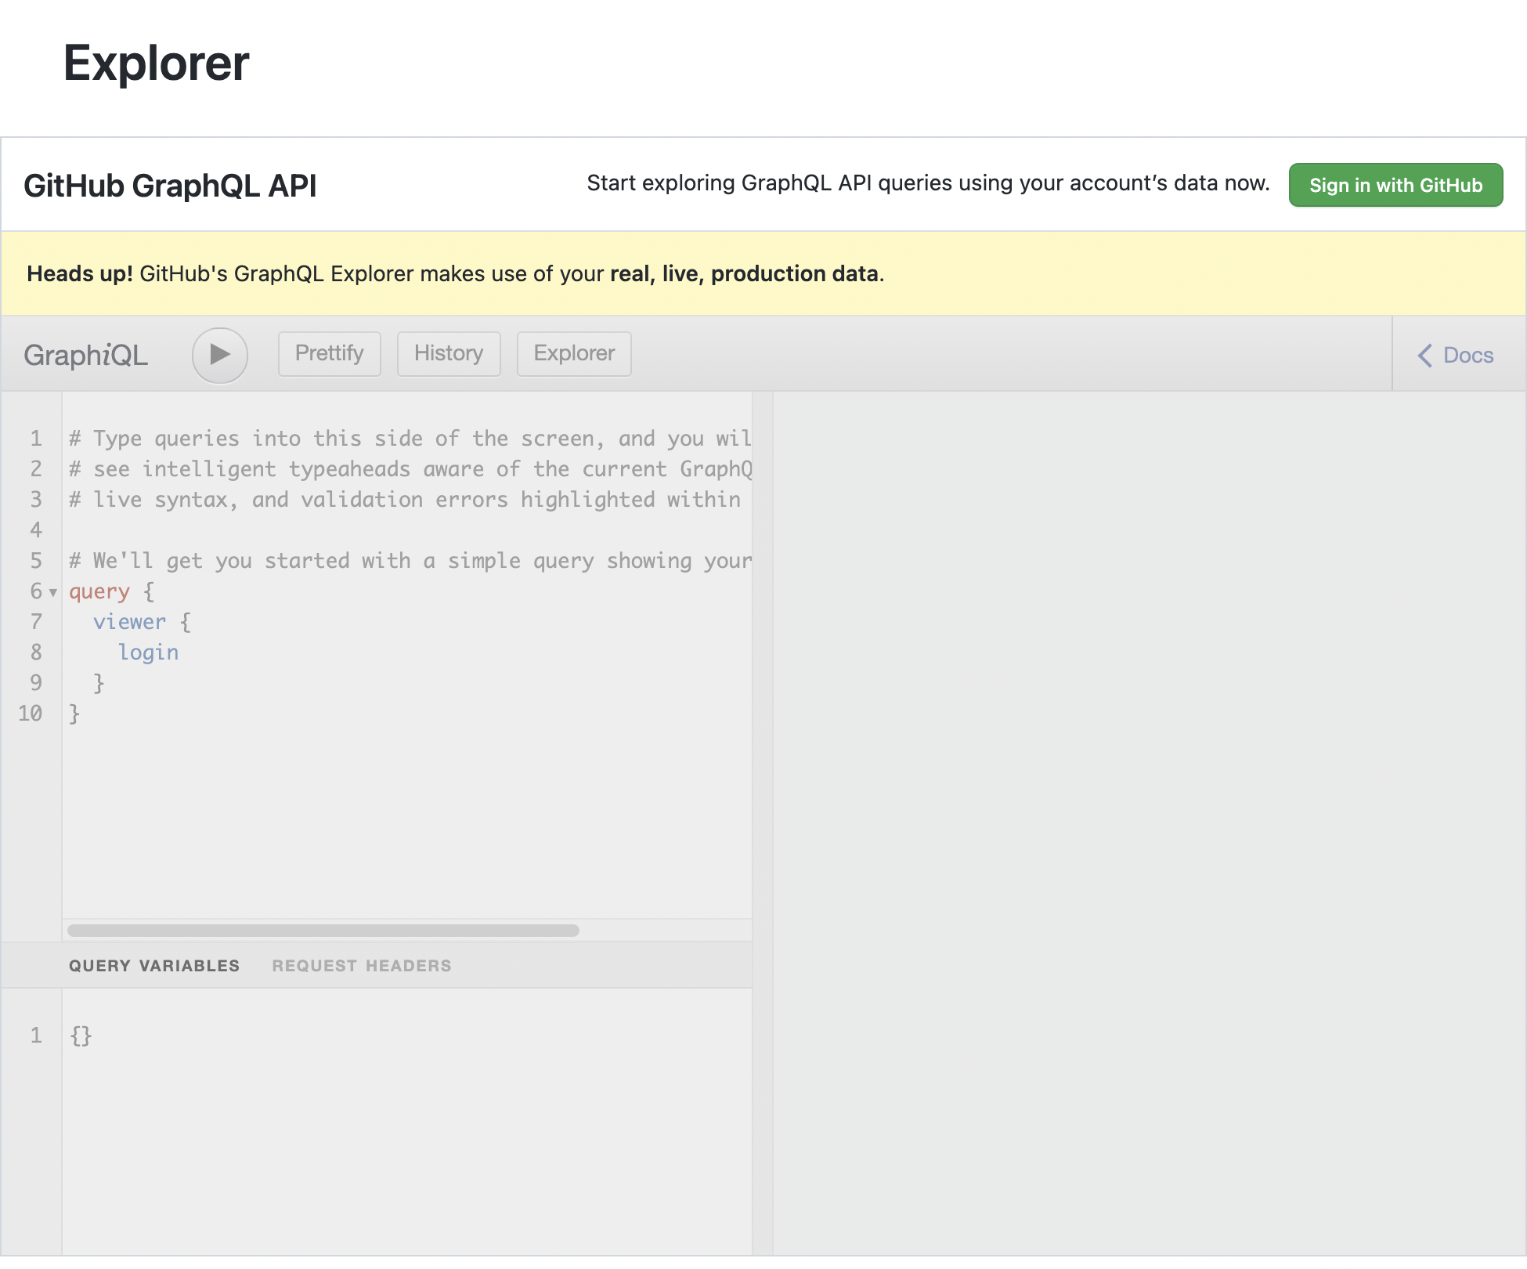Click line number 10 in the gutter
Image resolution: width=1527 pixels, height=1269 pixels.
pos(31,714)
